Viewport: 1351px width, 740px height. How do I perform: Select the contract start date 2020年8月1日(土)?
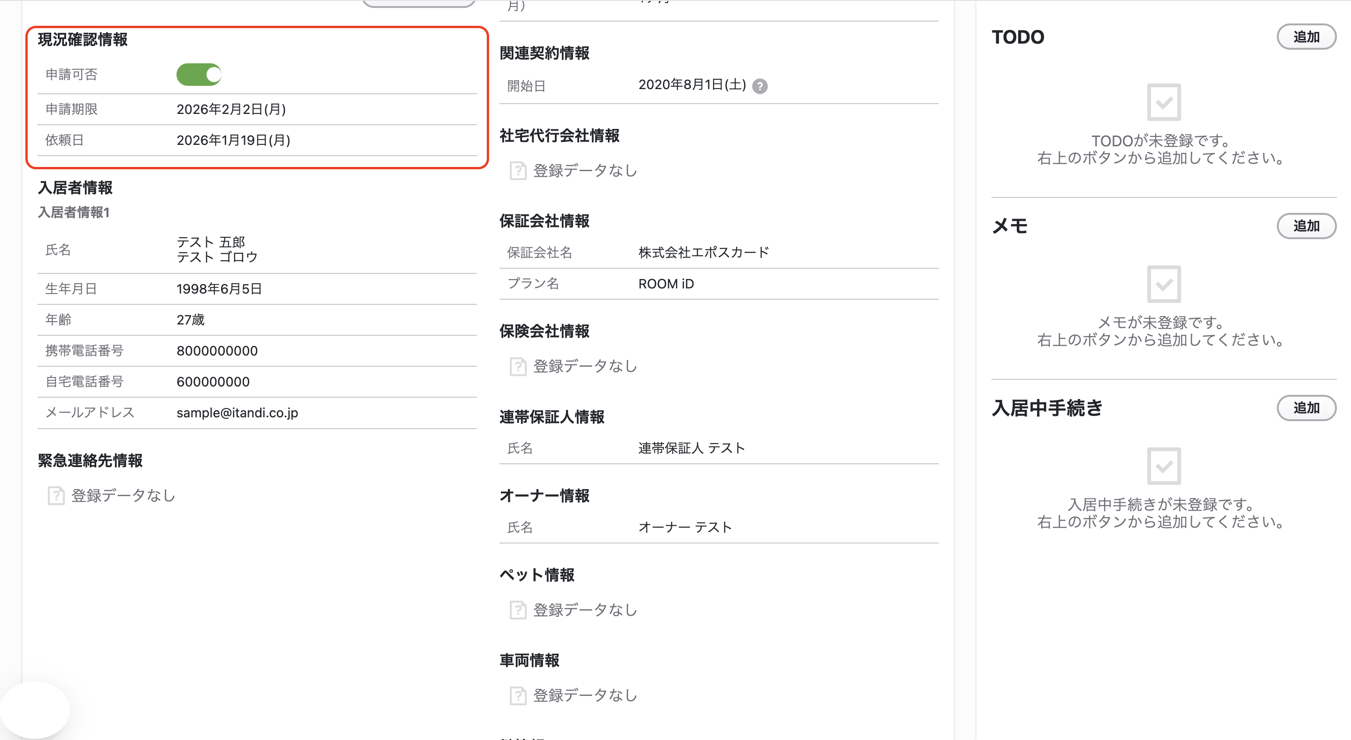coord(692,85)
